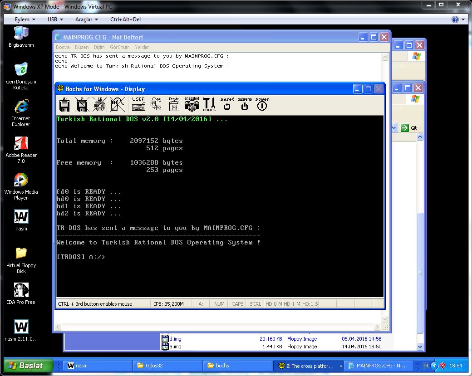Select nasm-2.11.0 desktop icon
The height and width of the screenshot is (376, 472).
pyautogui.click(x=21, y=330)
